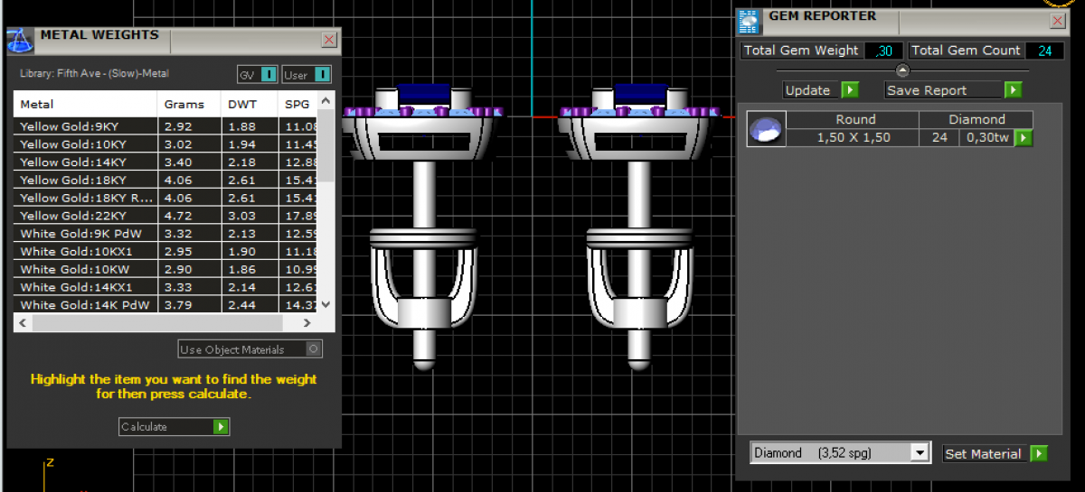Click the Total Gem Weight value field
1085x492 pixels.
pyautogui.click(x=883, y=51)
